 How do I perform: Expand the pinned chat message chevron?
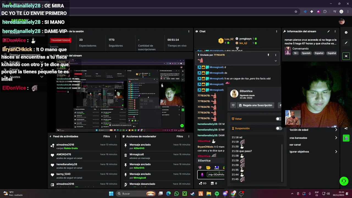click(276, 61)
